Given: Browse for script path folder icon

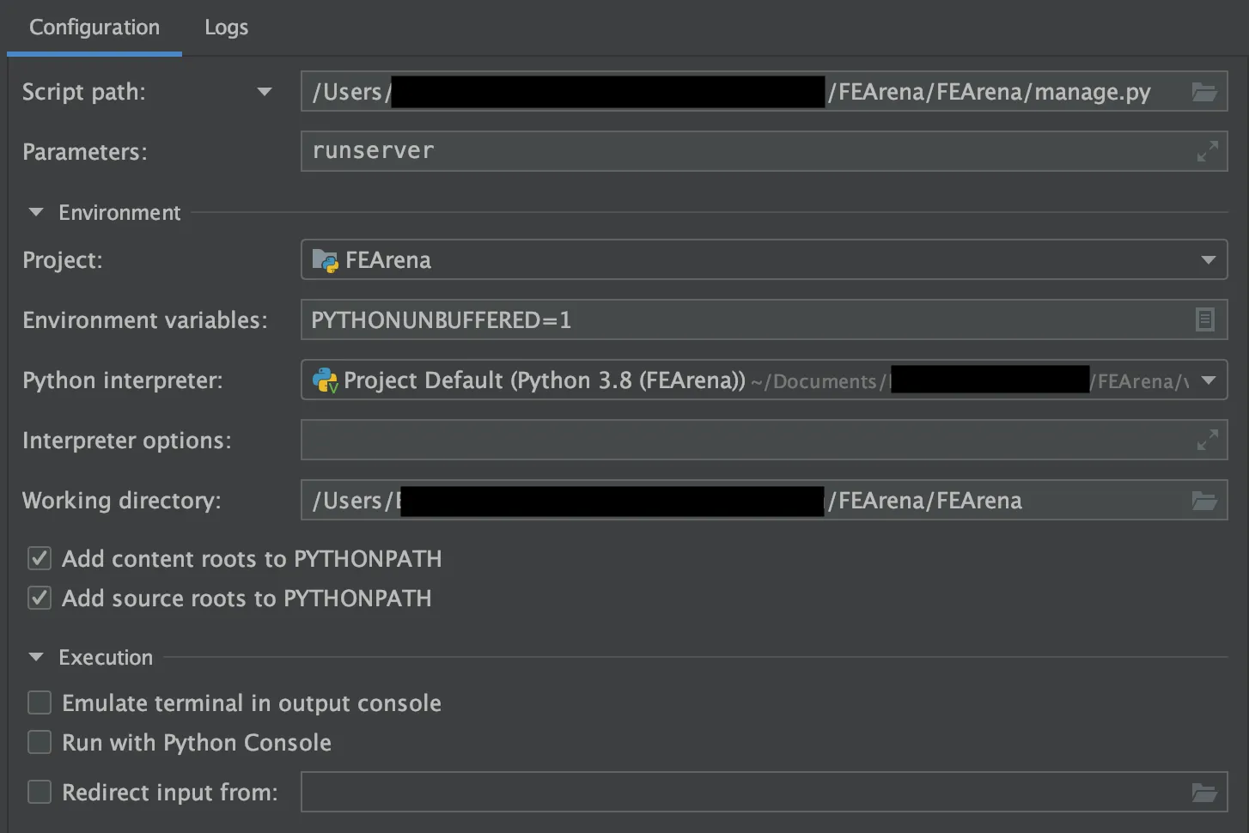Looking at the screenshot, I should [x=1204, y=92].
